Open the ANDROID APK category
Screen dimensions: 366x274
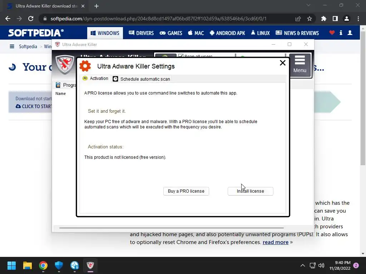pos(227,33)
